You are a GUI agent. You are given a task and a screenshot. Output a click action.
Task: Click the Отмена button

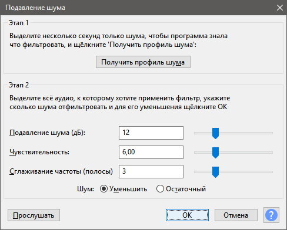point(236,215)
